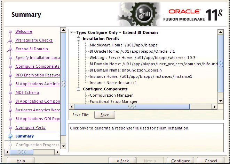230x164 pixels.
Task: Select BI Domain Name: bifoundation_domain row
Action: point(126,70)
